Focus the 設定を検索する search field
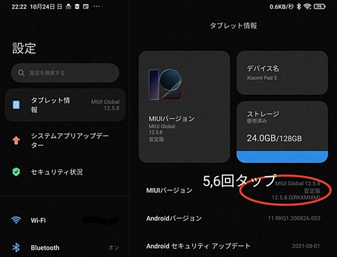337x257 pixels. [x=65, y=73]
